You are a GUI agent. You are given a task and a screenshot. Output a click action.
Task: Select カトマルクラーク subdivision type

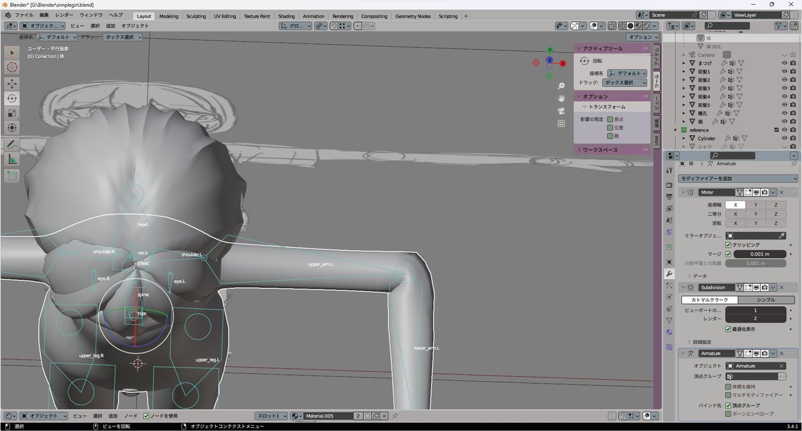coord(709,300)
